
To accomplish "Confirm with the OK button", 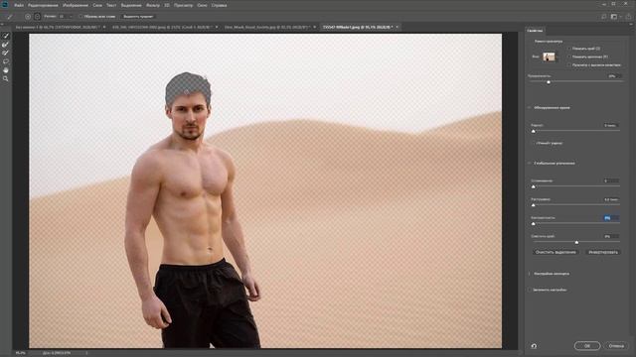I will coord(587,346).
